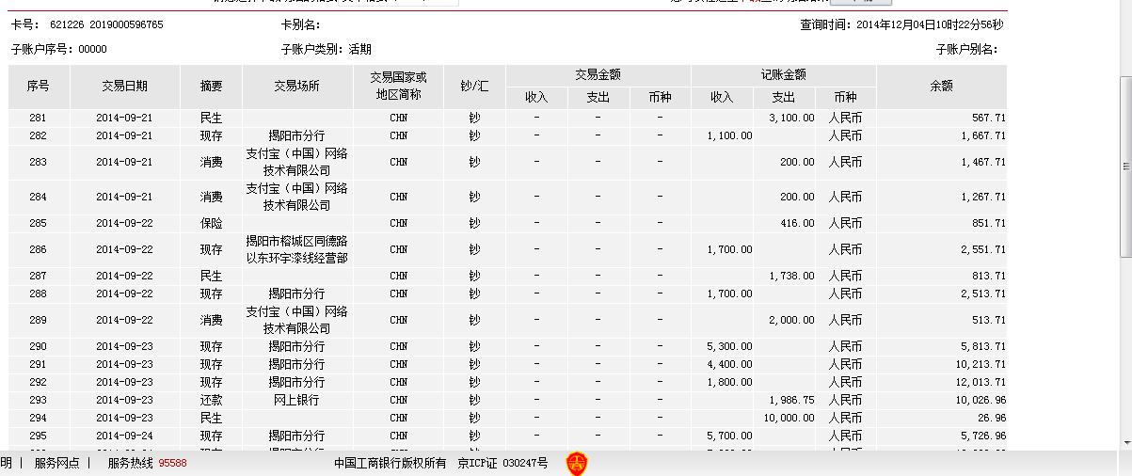Screen dimensions: 1132x476
Task: Click the 人民币 currency in row 285
Action: tap(845, 223)
